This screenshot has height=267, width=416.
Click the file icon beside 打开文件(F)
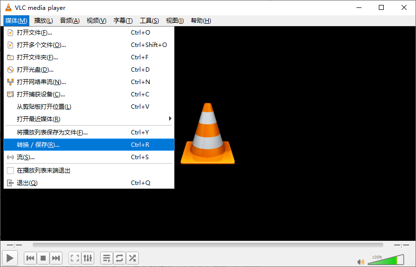[10, 33]
